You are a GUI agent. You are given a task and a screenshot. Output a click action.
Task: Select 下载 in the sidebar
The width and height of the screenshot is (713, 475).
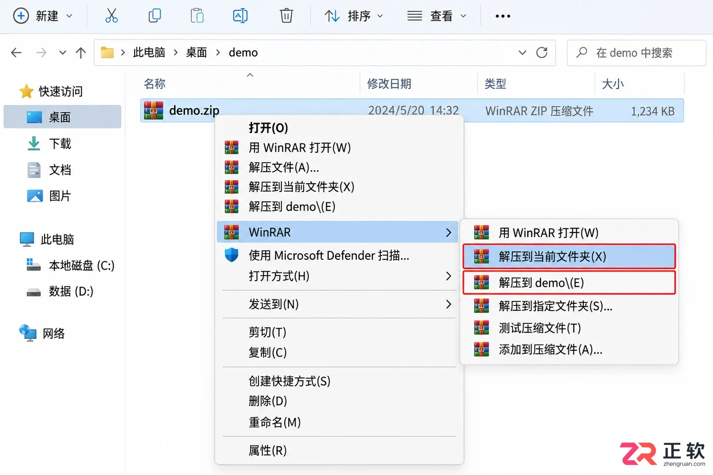(x=60, y=143)
